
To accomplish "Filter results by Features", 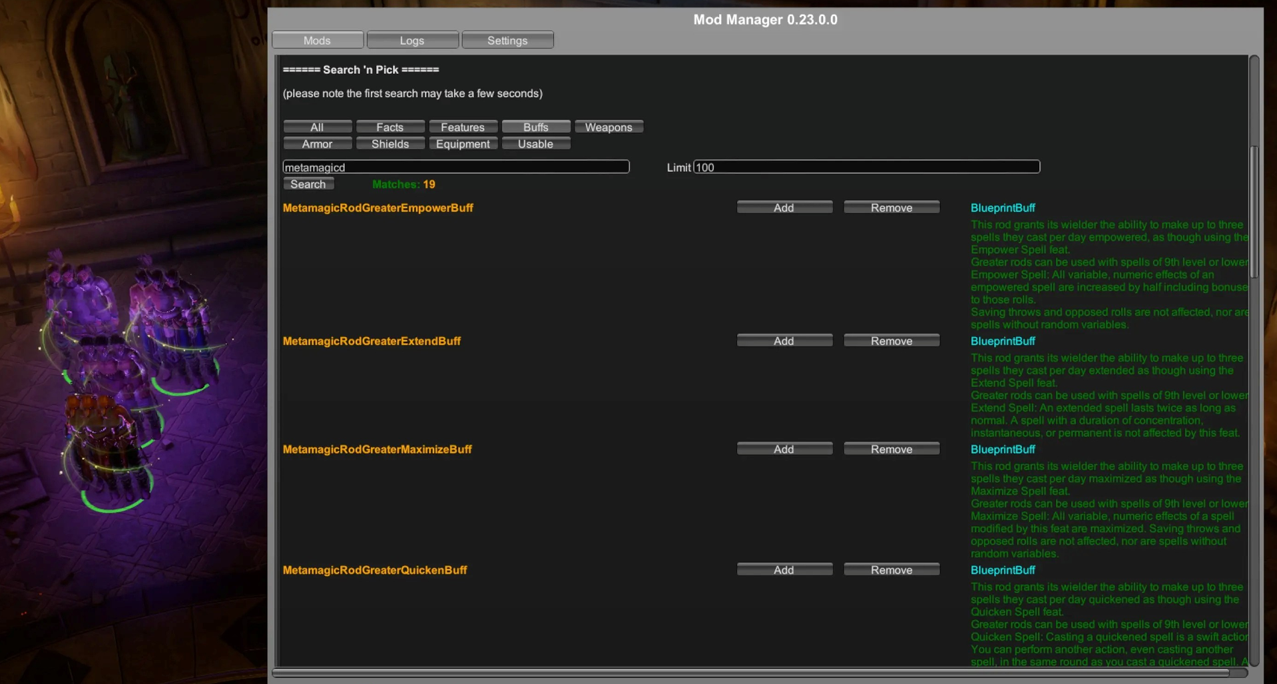I will (463, 127).
